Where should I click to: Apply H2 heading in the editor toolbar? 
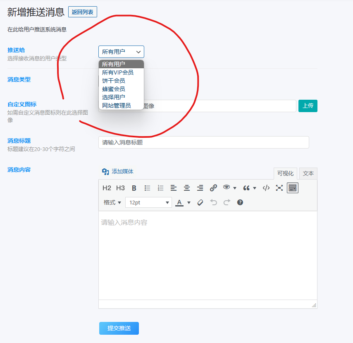(x=107, y=188)
